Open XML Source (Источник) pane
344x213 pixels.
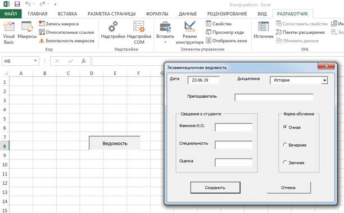pyautogui.click(x=264, y=30)
